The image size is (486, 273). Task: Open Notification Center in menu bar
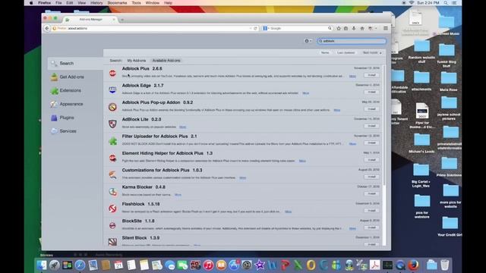coord(454,3)
